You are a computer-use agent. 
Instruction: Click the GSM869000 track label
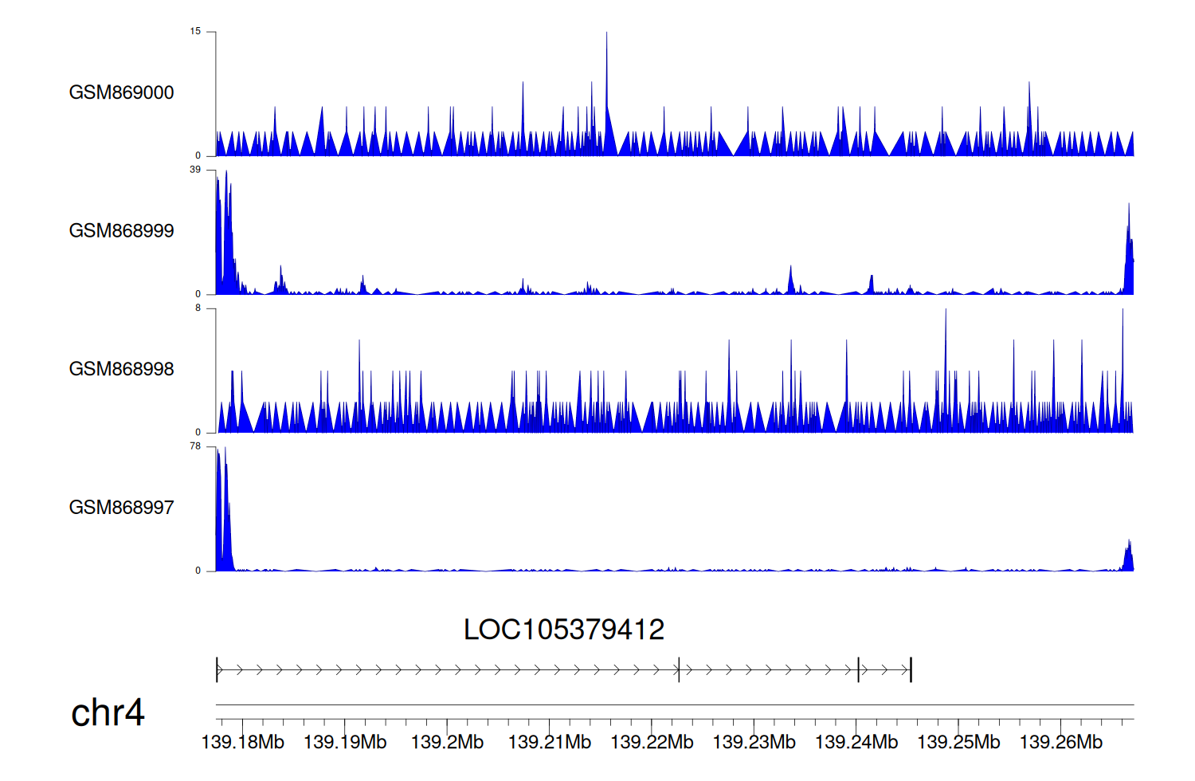[121, 92]
